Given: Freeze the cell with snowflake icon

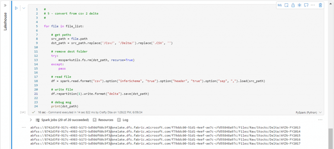Looking at the screenshot, I should 299,5.
